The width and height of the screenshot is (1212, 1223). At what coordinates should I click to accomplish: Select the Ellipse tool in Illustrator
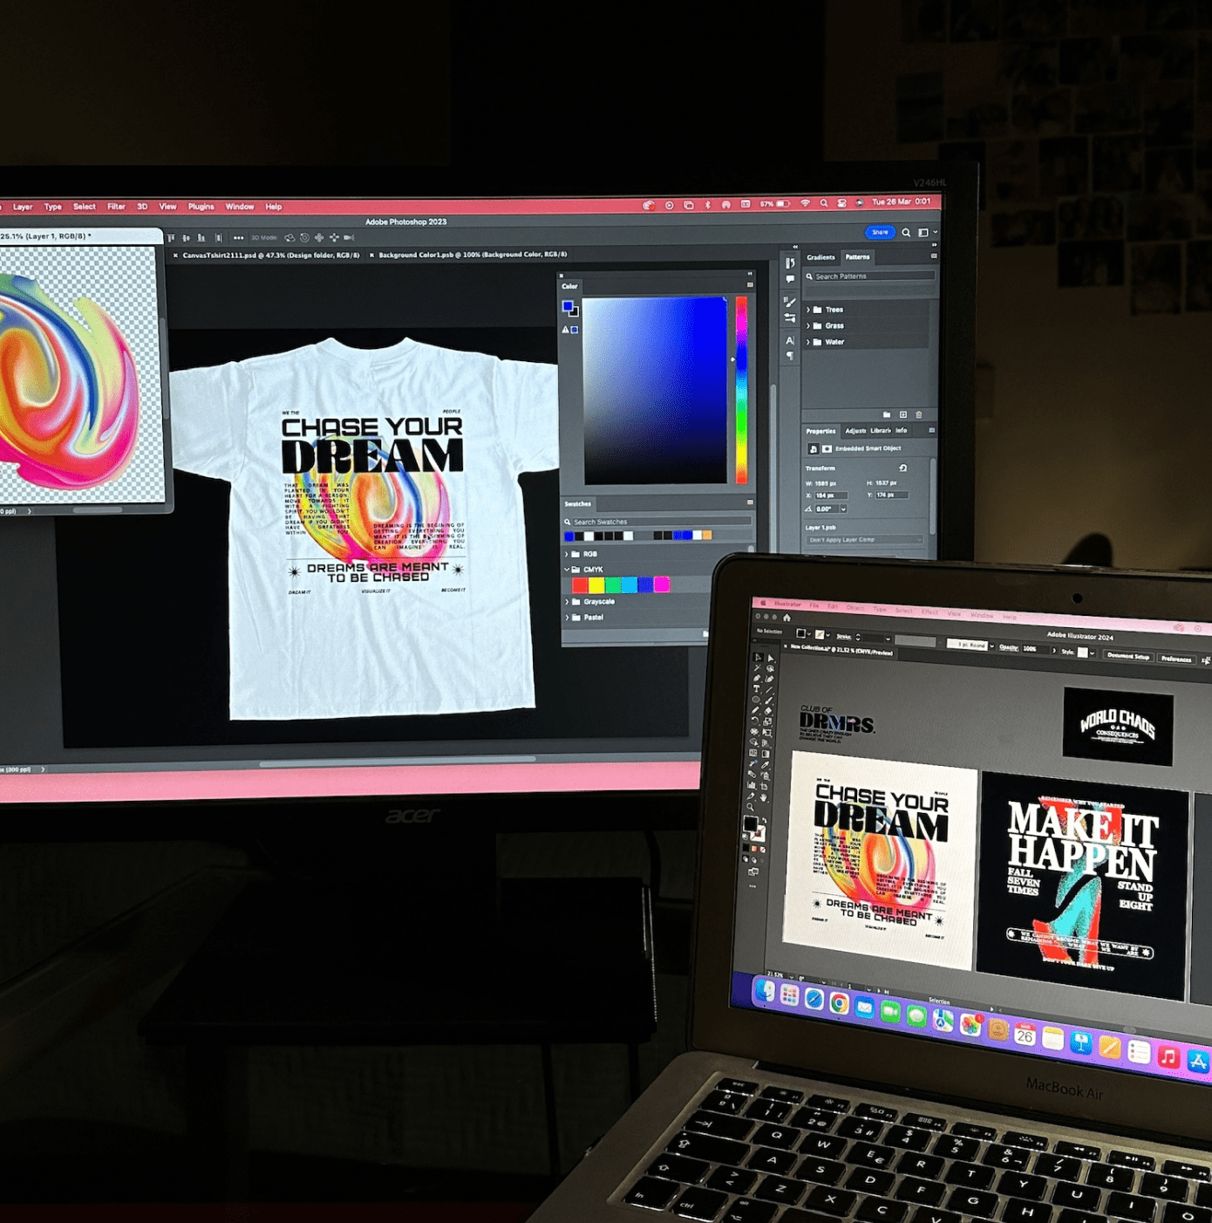coord(756,700)
